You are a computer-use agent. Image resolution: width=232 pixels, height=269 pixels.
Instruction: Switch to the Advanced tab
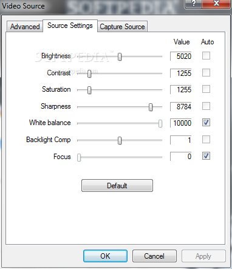point(25,27)
